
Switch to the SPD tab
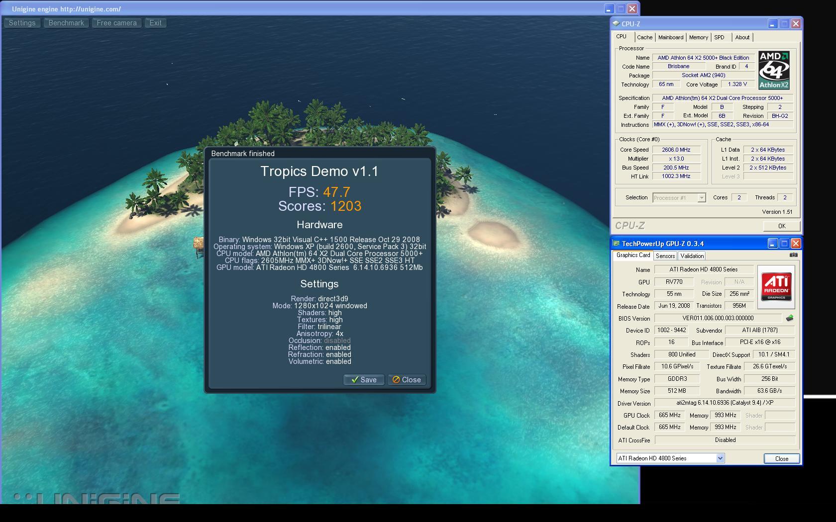click(719, 37)
